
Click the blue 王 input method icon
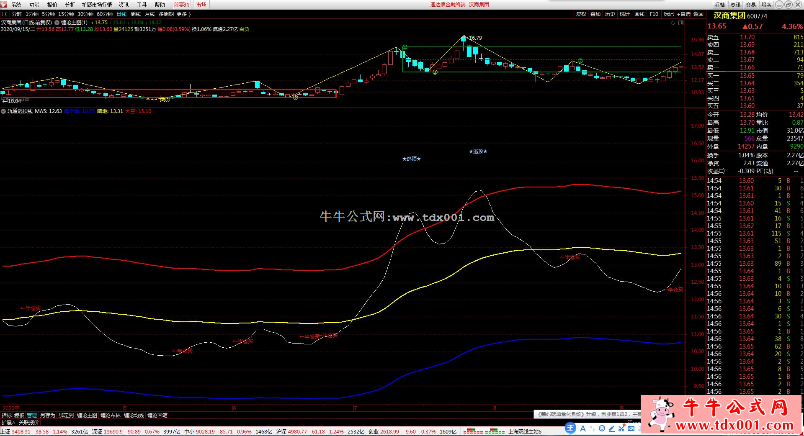pos(570,428)
